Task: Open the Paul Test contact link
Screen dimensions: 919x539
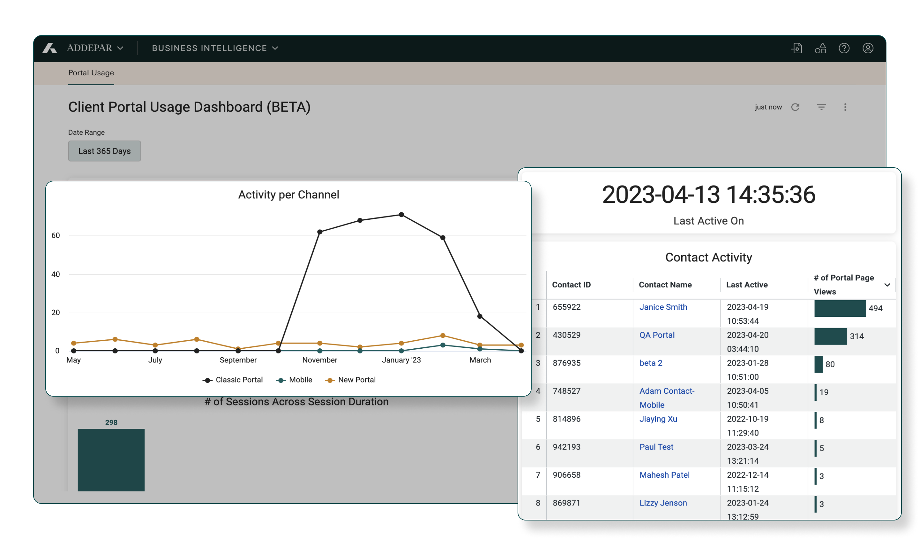Action: pos(656,447)
